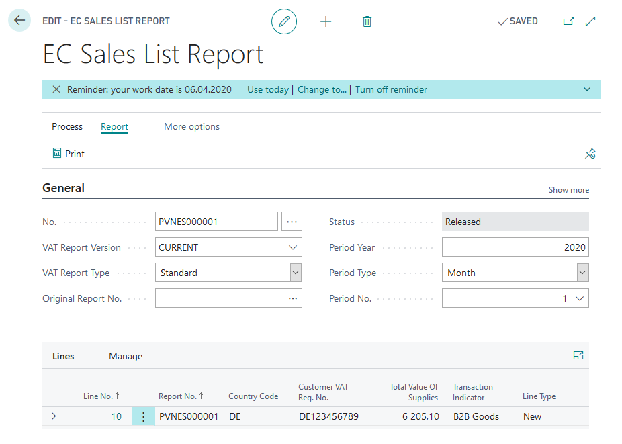Expand the Period Type dropdown
The width and height of the screenshot is (622, 444).
pyautogui.click(x=582, y=273)
